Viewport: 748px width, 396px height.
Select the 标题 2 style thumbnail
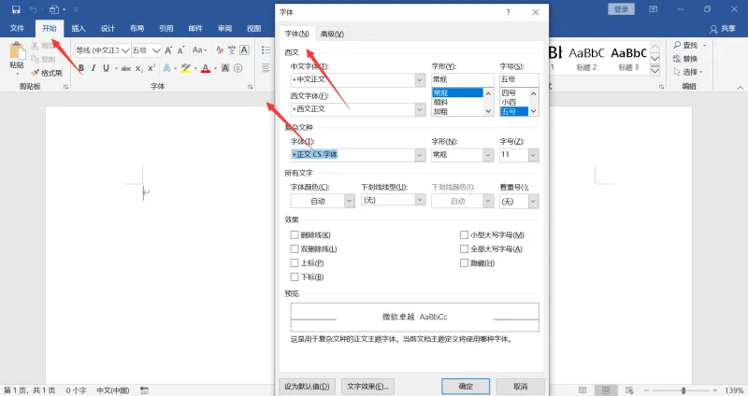click(586, 59)
